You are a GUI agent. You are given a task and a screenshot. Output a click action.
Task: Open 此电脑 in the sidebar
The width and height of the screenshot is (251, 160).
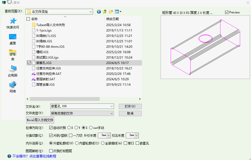point(13,71)
